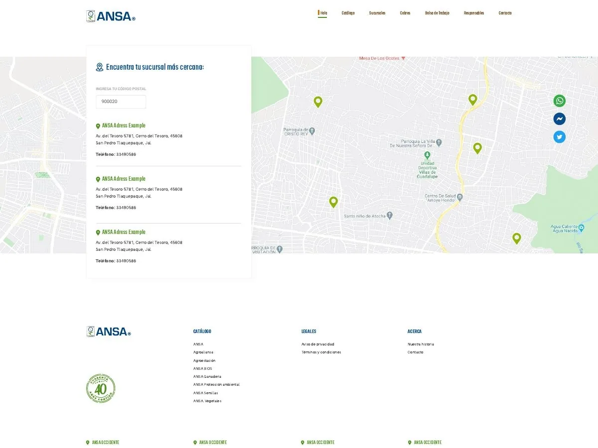
Task: Click the Encuentra tu sucursal más cercana heading
Action: [155, 67]
